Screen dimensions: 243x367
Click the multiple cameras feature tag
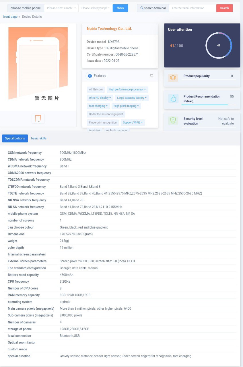[x=117, y=130]
